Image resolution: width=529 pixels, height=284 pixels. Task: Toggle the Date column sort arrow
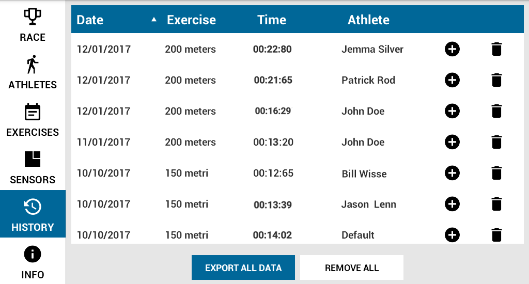pos(154,20)
